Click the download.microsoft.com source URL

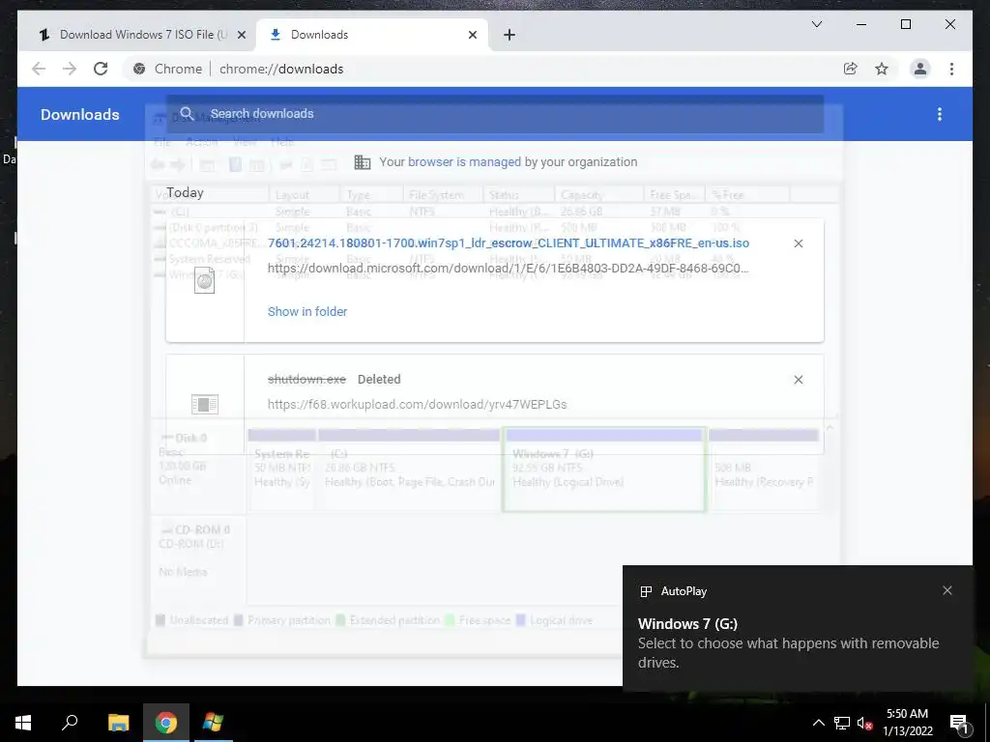(509, 269)
